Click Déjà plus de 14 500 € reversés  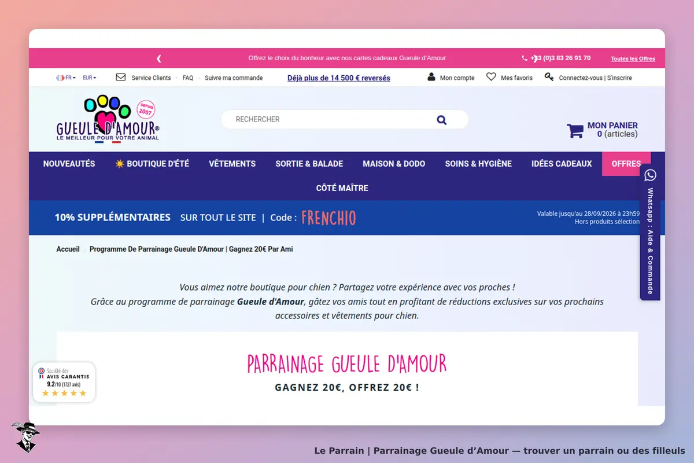[x=339, y=78]
